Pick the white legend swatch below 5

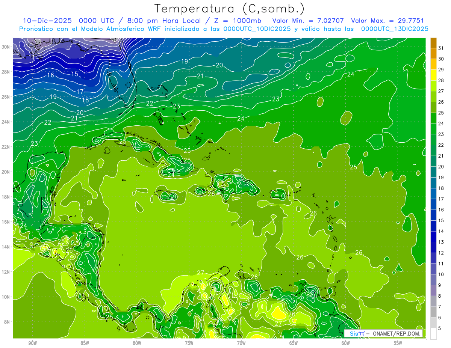coord(433,334)
